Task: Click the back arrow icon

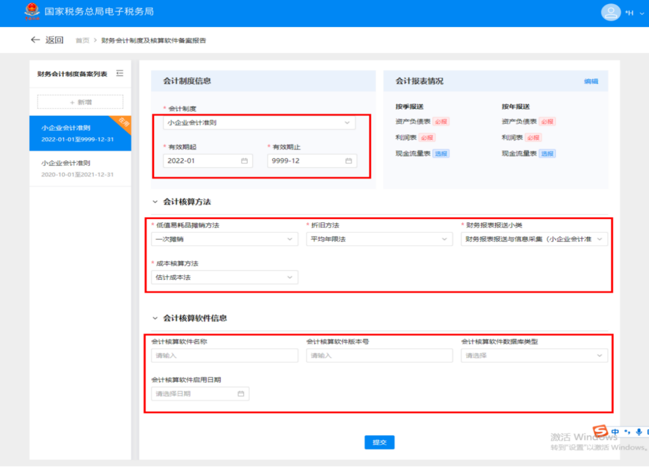Action: tap(35, 40)
